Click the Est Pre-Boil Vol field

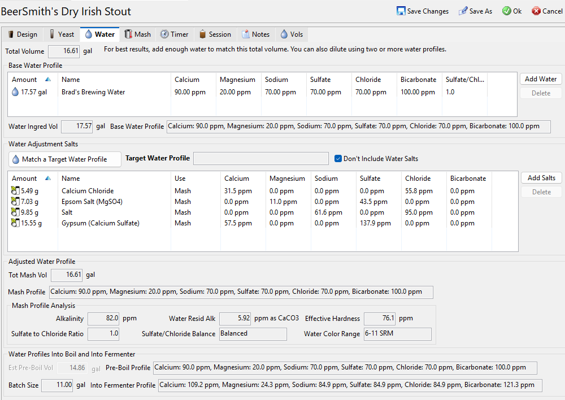click(x=71, y=368)
